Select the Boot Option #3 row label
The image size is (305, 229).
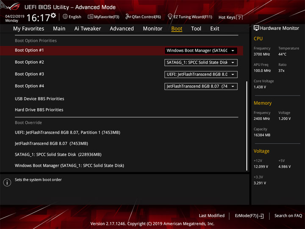(29, 74)
